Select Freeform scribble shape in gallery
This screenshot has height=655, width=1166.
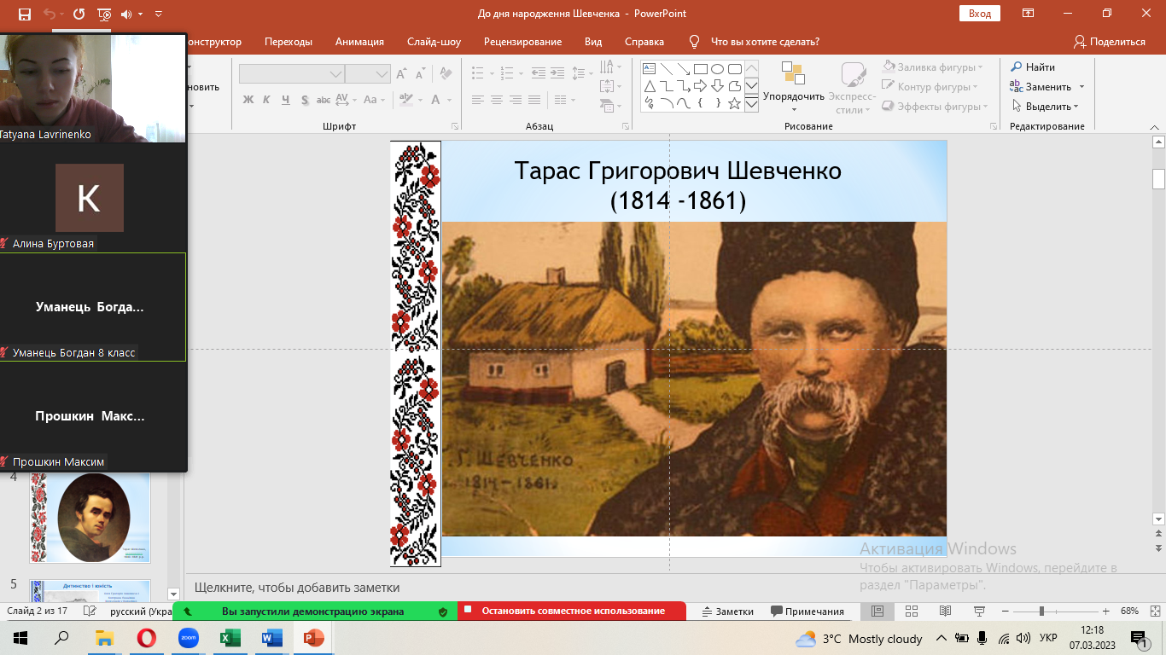tap(649, 103)
